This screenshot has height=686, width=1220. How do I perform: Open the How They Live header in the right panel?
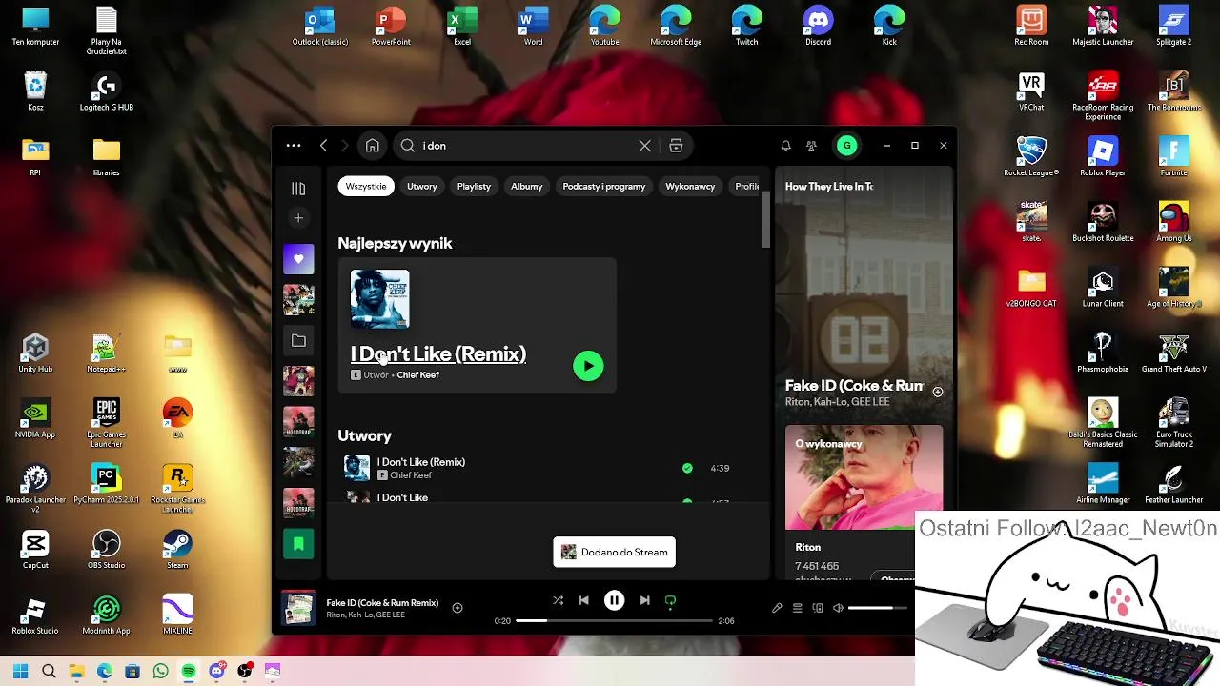click(x=829, y=187)
